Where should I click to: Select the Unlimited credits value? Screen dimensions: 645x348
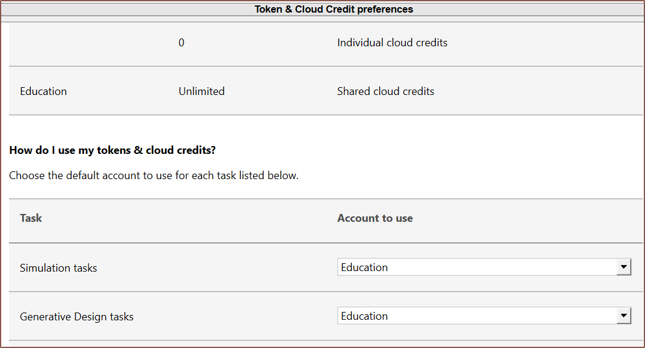pyautogui.click(x=201, y=91)
